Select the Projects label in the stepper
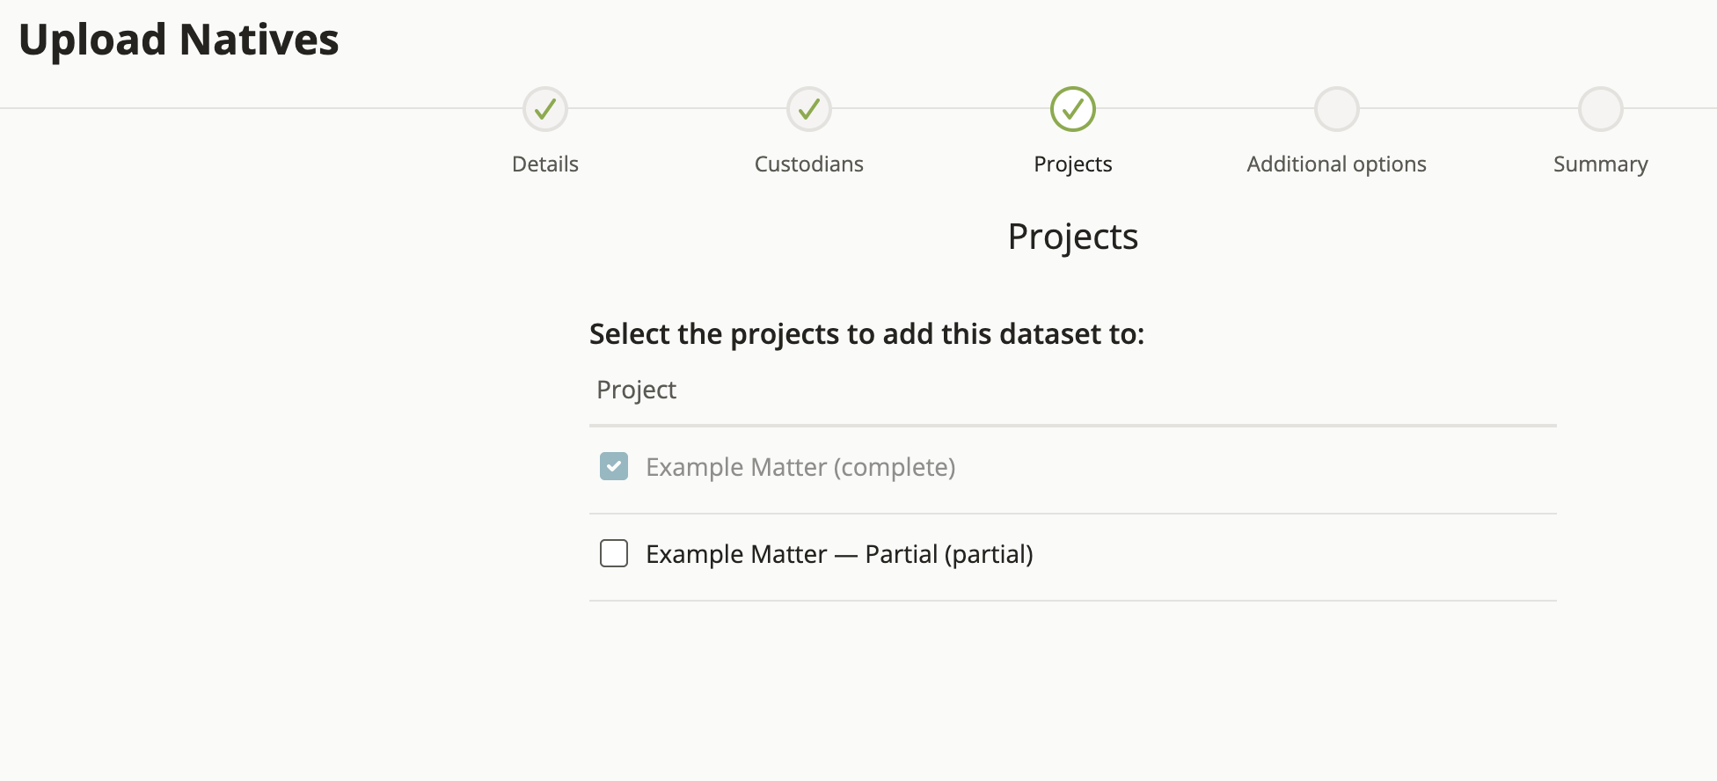 pos(1073,164)
